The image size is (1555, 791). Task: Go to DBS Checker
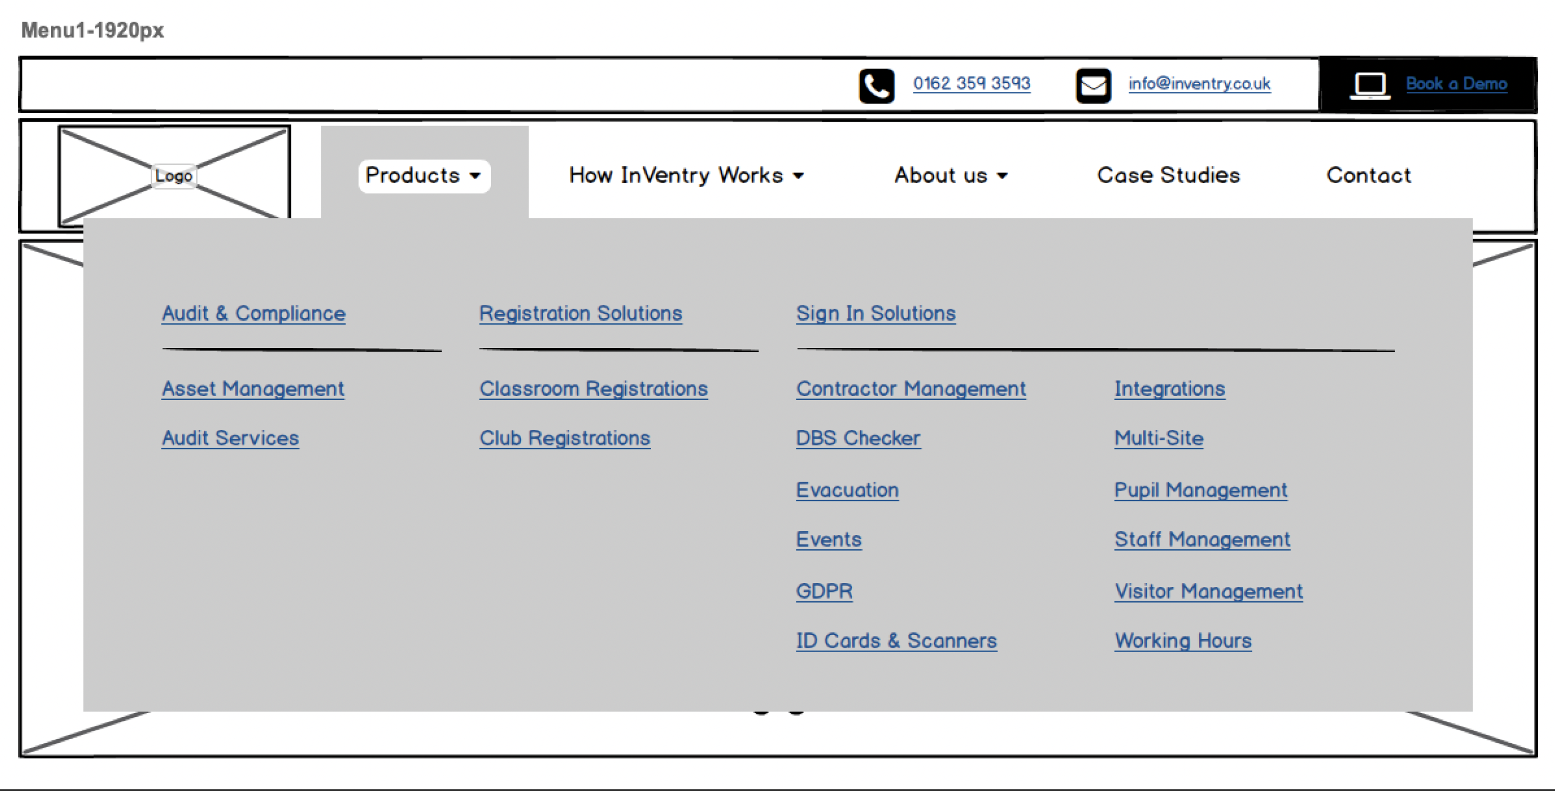coord(858,439)
